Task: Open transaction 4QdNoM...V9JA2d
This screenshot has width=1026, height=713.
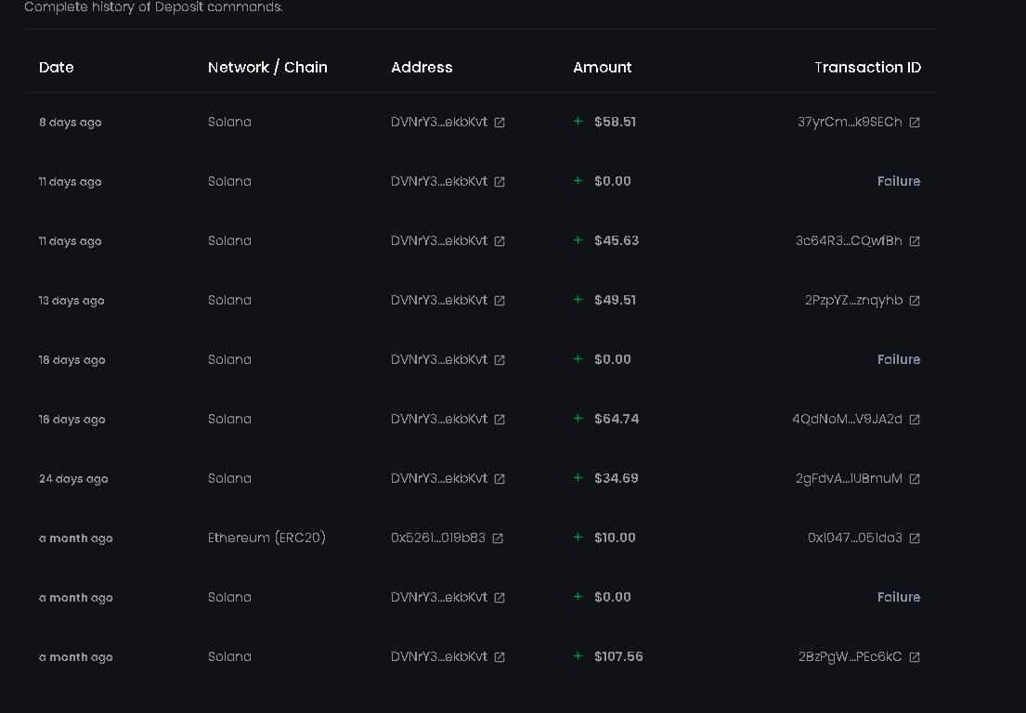Action: [848, 420]
